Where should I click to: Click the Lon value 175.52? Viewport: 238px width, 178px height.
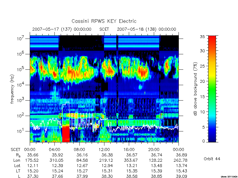pyautogui.click(x=32, y=160)
